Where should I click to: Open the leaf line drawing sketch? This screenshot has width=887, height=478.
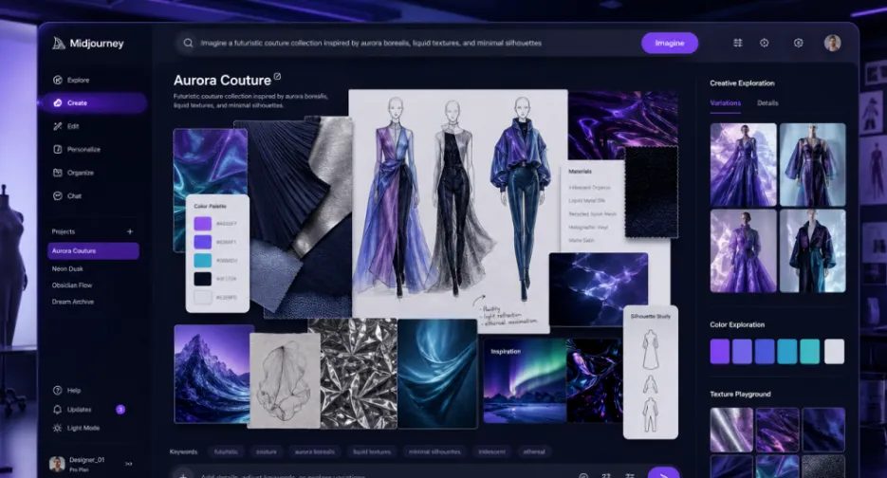[285, 380]
